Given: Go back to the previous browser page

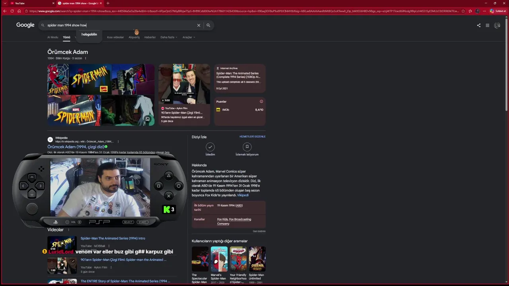Looking at the screenshot, I should [x=5, y=11].
